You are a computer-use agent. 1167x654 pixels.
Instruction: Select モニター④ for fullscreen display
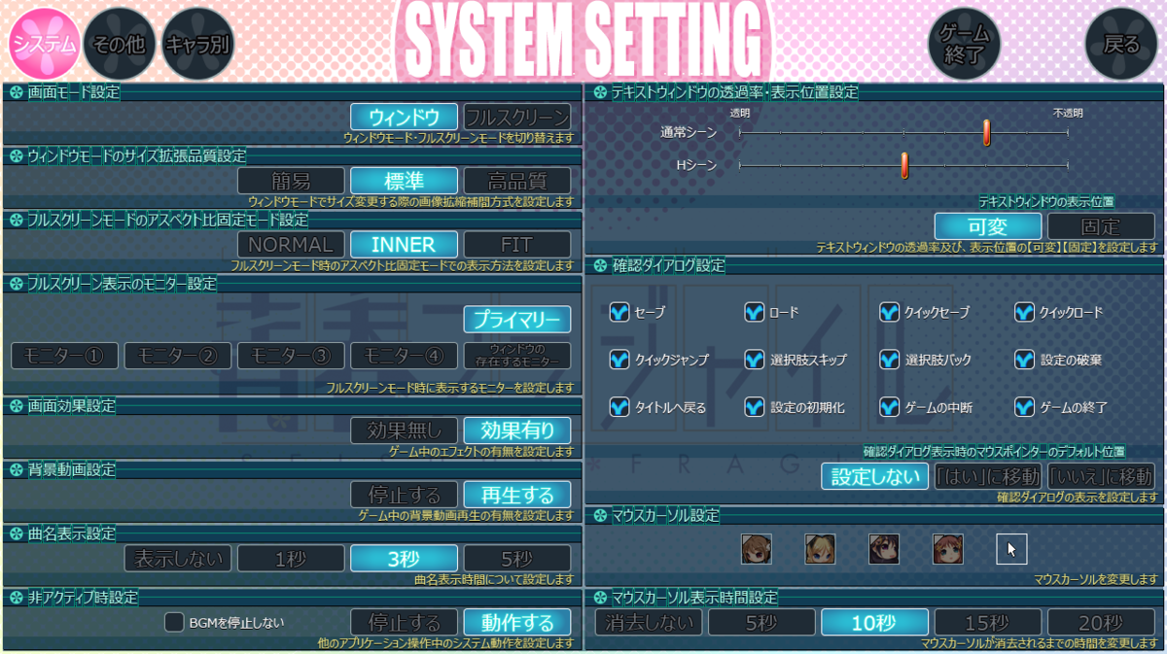coord(405,356)
